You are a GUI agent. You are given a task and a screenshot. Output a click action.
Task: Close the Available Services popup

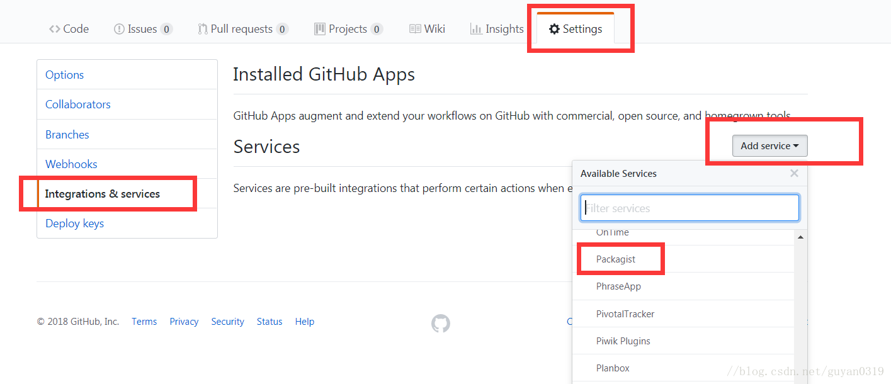794,173
